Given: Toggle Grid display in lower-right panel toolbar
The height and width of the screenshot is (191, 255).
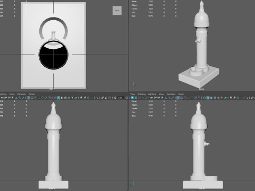Looking at the screenshot, I should coord(178,98).
